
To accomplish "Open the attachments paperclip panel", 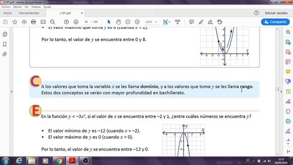I will (5, 54).
